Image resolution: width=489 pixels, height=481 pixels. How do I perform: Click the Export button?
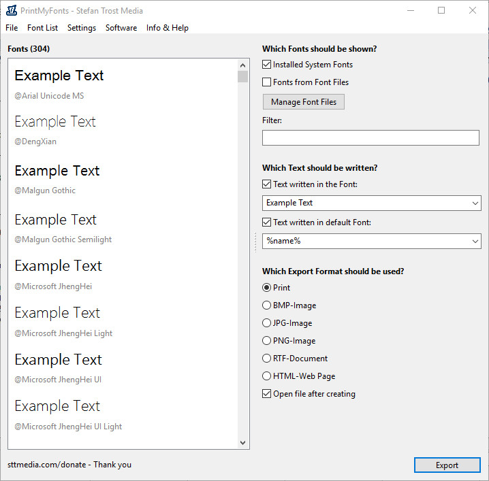click(447, 465)
